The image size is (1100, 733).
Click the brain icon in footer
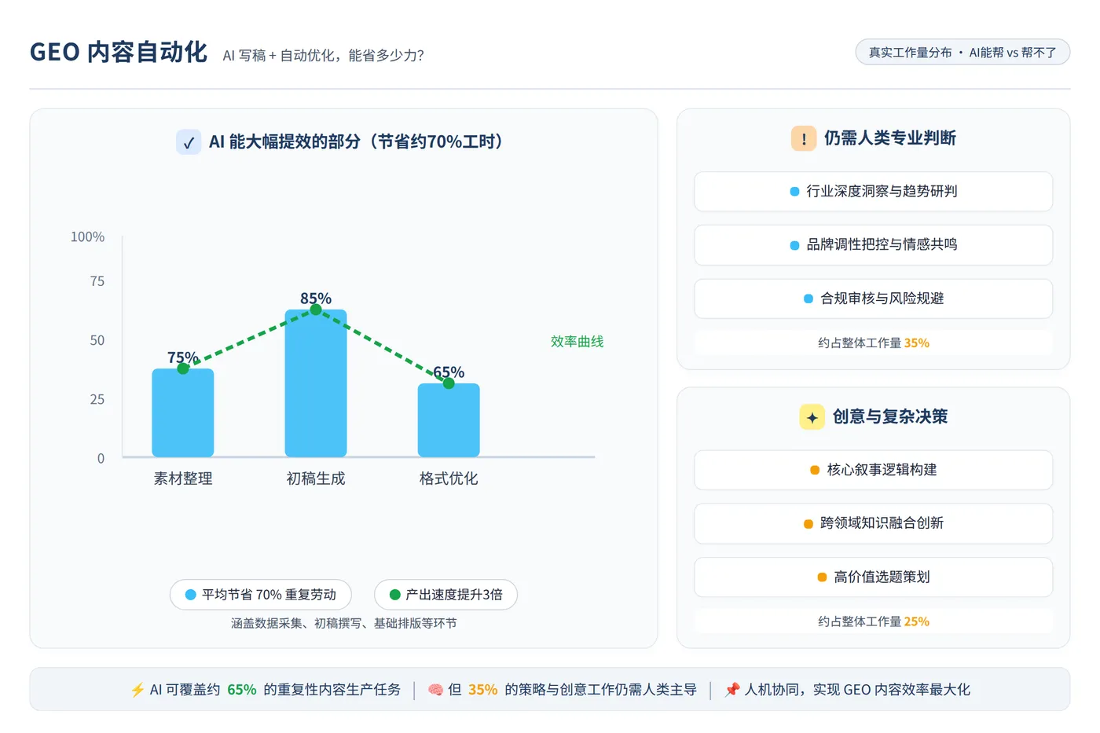click(x=435, y=690)
